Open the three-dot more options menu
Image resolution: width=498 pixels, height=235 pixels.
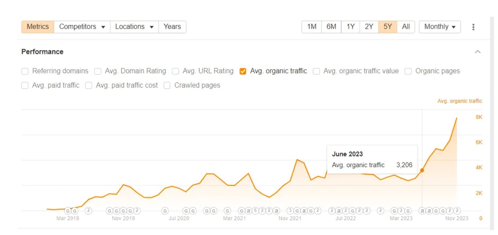pos(473,27)
